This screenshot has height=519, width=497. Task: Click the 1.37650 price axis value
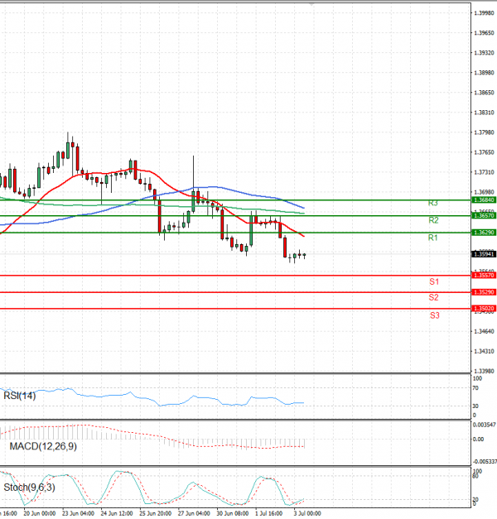(x=484, y=152)
